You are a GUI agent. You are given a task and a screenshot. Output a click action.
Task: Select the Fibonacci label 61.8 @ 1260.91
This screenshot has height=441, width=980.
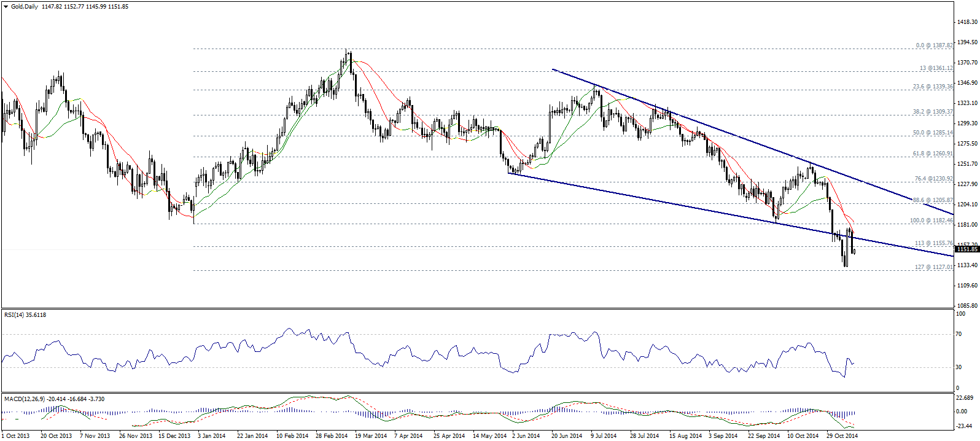click(x=933, y=154)
